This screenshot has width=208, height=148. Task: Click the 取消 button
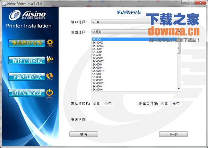(x=84, y=134)
